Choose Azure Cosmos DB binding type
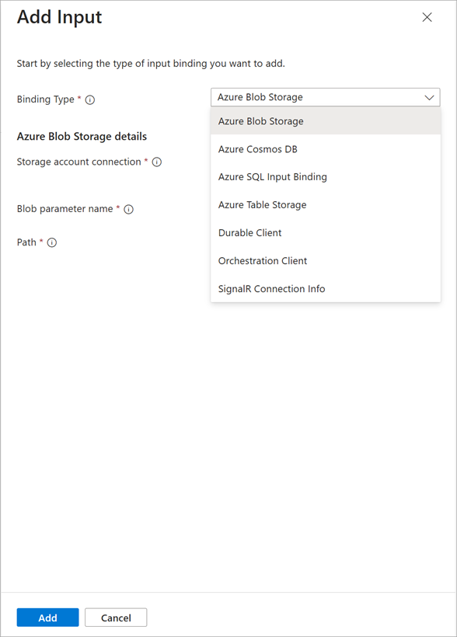The image size is (457, 637). point(326,149)
